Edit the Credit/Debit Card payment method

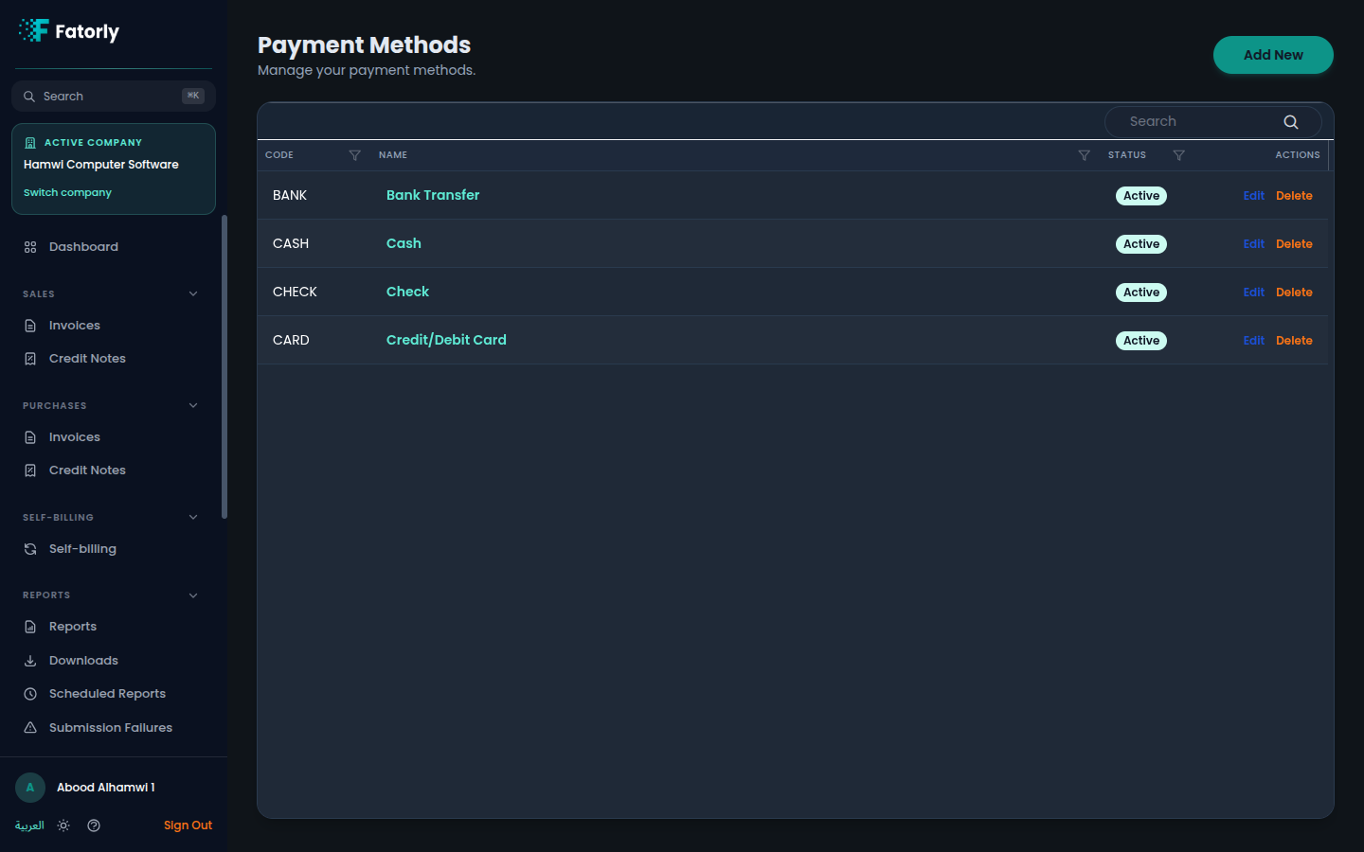(1253, 341)
